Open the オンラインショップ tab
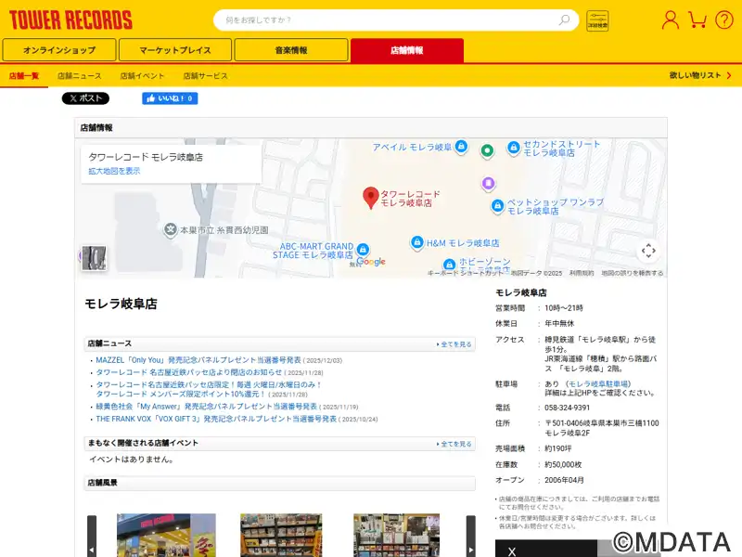742x557 pixels. coord(59,50)
